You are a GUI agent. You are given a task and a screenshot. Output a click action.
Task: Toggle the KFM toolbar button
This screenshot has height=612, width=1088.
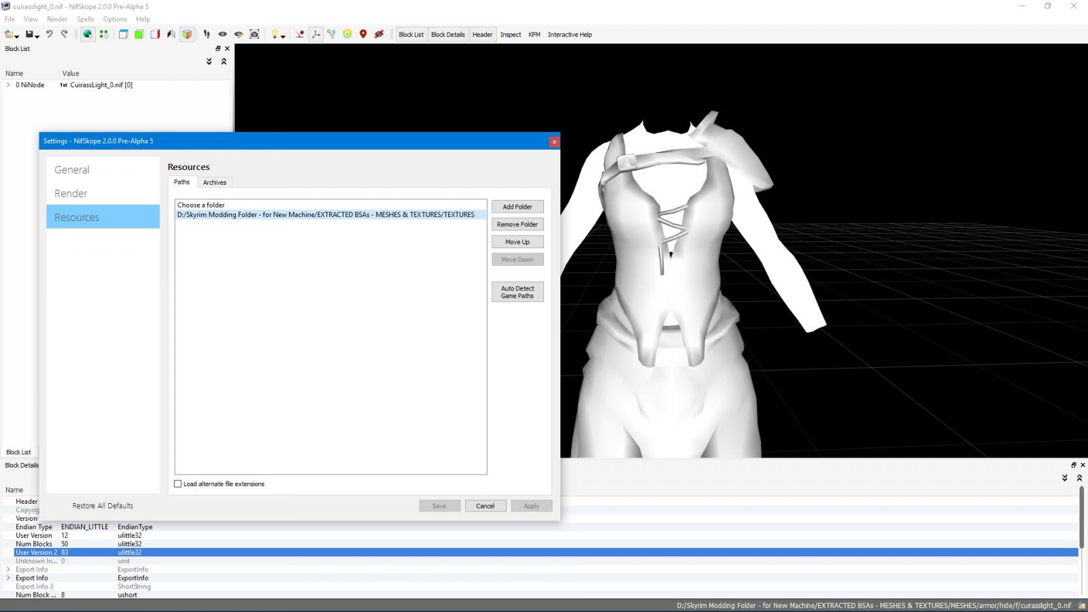(x=534, y=35)
